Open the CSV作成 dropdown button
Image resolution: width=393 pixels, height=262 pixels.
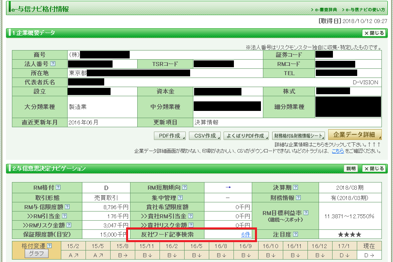[205, 136]
